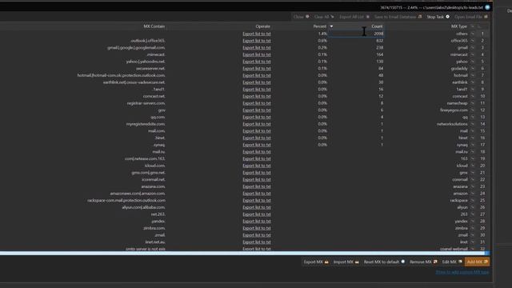
Task: Select the highlighted count cell in others row
Action: (x=356, y=34)
